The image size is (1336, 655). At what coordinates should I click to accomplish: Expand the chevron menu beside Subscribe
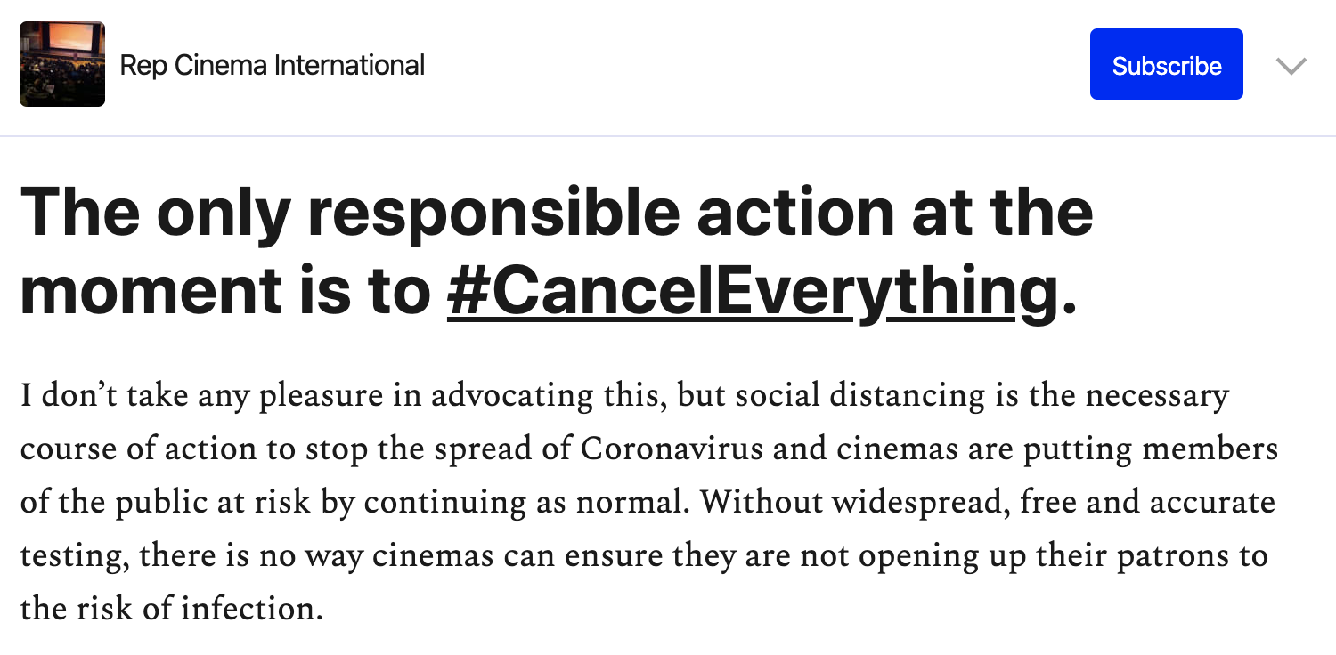[1291, 65]
